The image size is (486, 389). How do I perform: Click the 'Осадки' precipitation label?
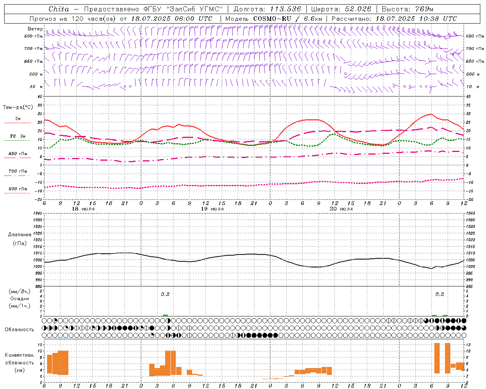(x=20, y=299)
